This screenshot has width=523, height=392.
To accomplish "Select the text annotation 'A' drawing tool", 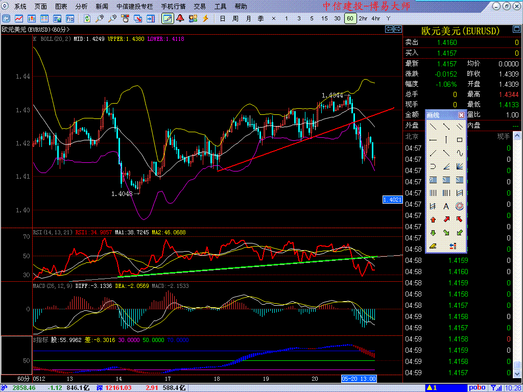I will pos(446,206).
